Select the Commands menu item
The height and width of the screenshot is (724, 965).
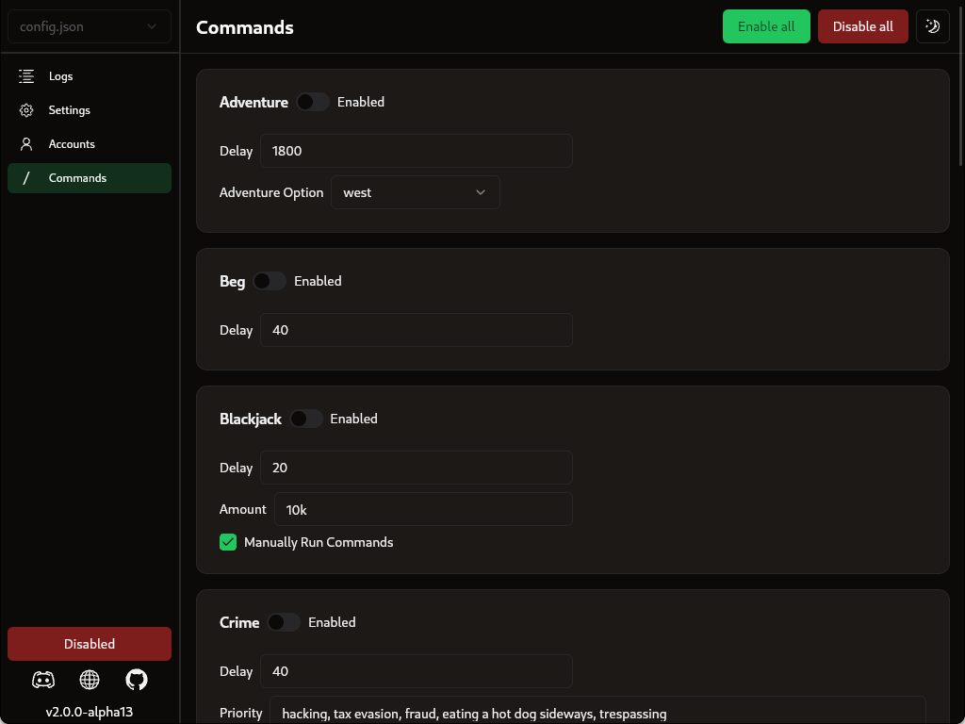(x=90, y=178)
